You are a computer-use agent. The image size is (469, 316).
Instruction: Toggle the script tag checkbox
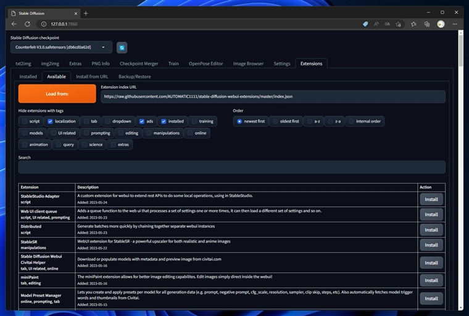[25, 121]
